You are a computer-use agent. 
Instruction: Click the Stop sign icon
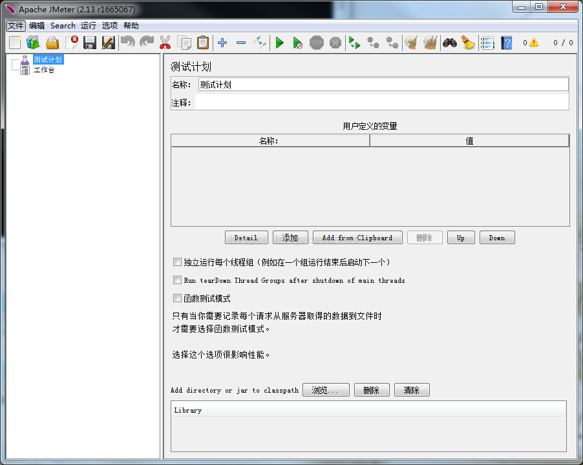point(317,43)
